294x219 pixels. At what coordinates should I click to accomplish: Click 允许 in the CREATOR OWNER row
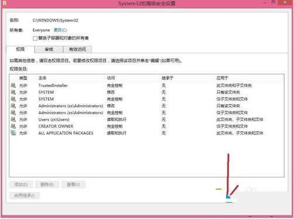(x=23, y=126)
